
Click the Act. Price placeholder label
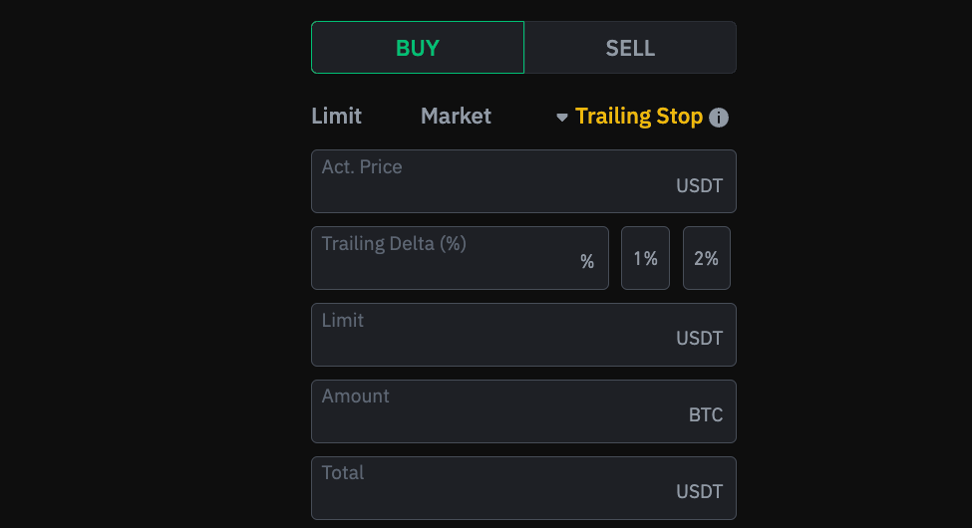(362, 166)
